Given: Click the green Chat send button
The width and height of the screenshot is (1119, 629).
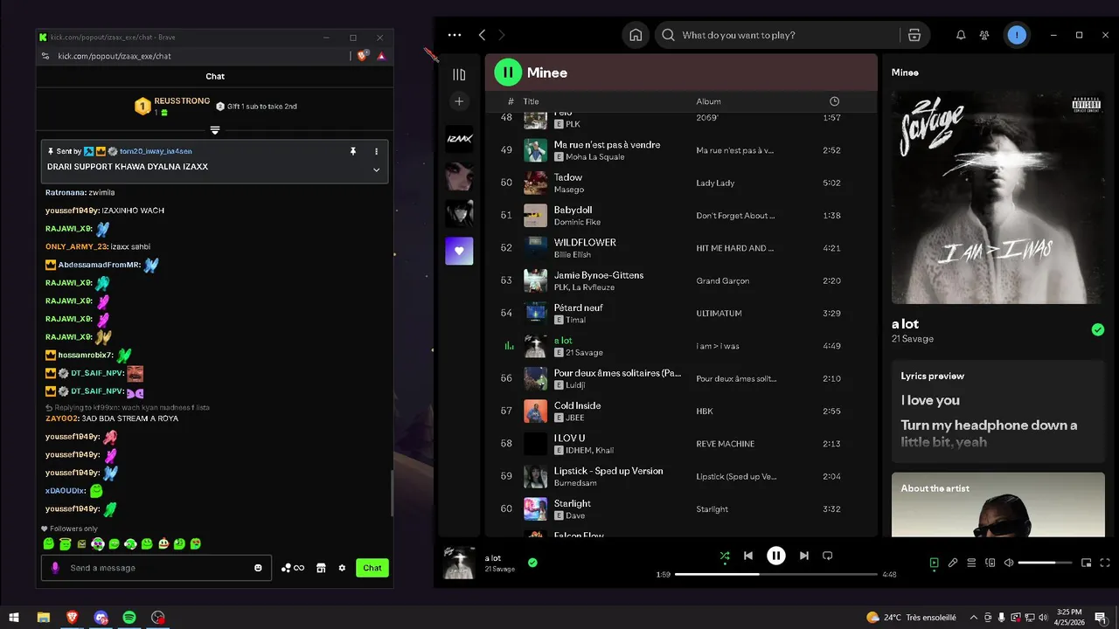Looking at the screenshot, I should [x=372, y=568].
